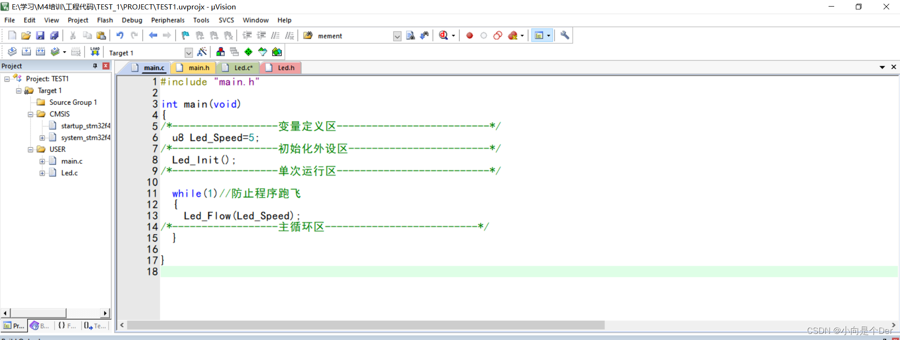Screen dimensions: 900x340
Task: Close the Project panel with red X
Action: (106, 66)
